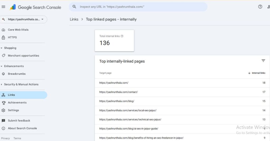Collapse the Shopping section
This screenshot has height=141, width=270.
pos(2,48)
